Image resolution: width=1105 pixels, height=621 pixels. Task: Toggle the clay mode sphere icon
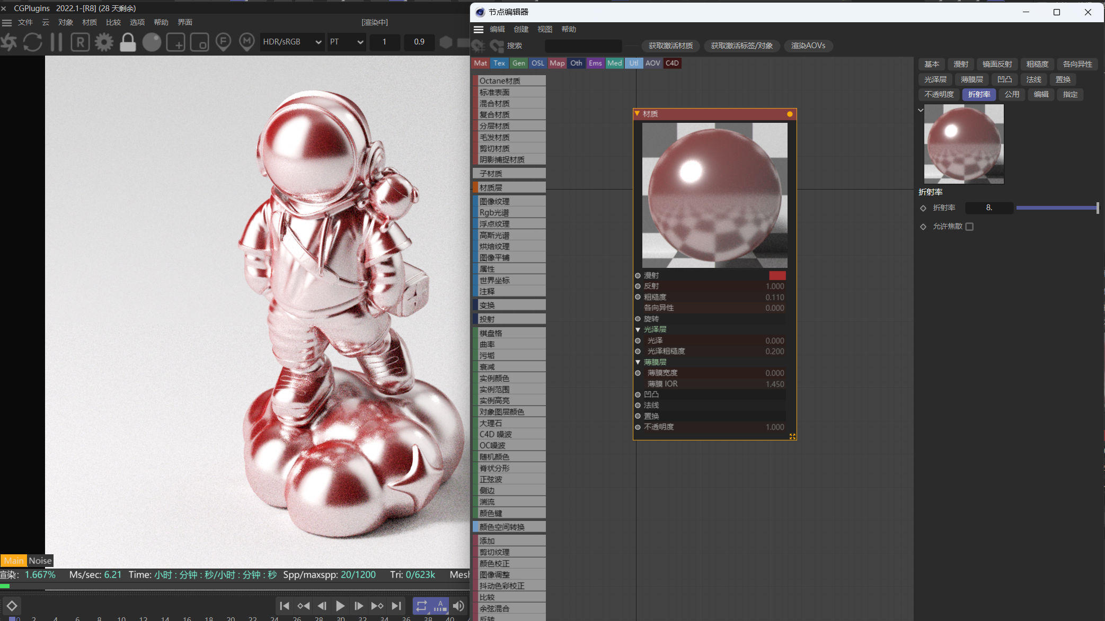coord(152,42)
